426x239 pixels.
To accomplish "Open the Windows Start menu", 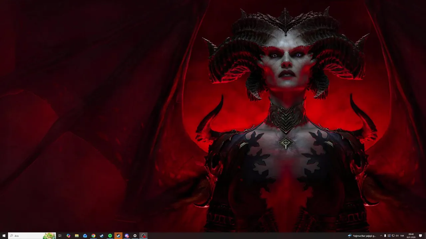I will (4, 236).
